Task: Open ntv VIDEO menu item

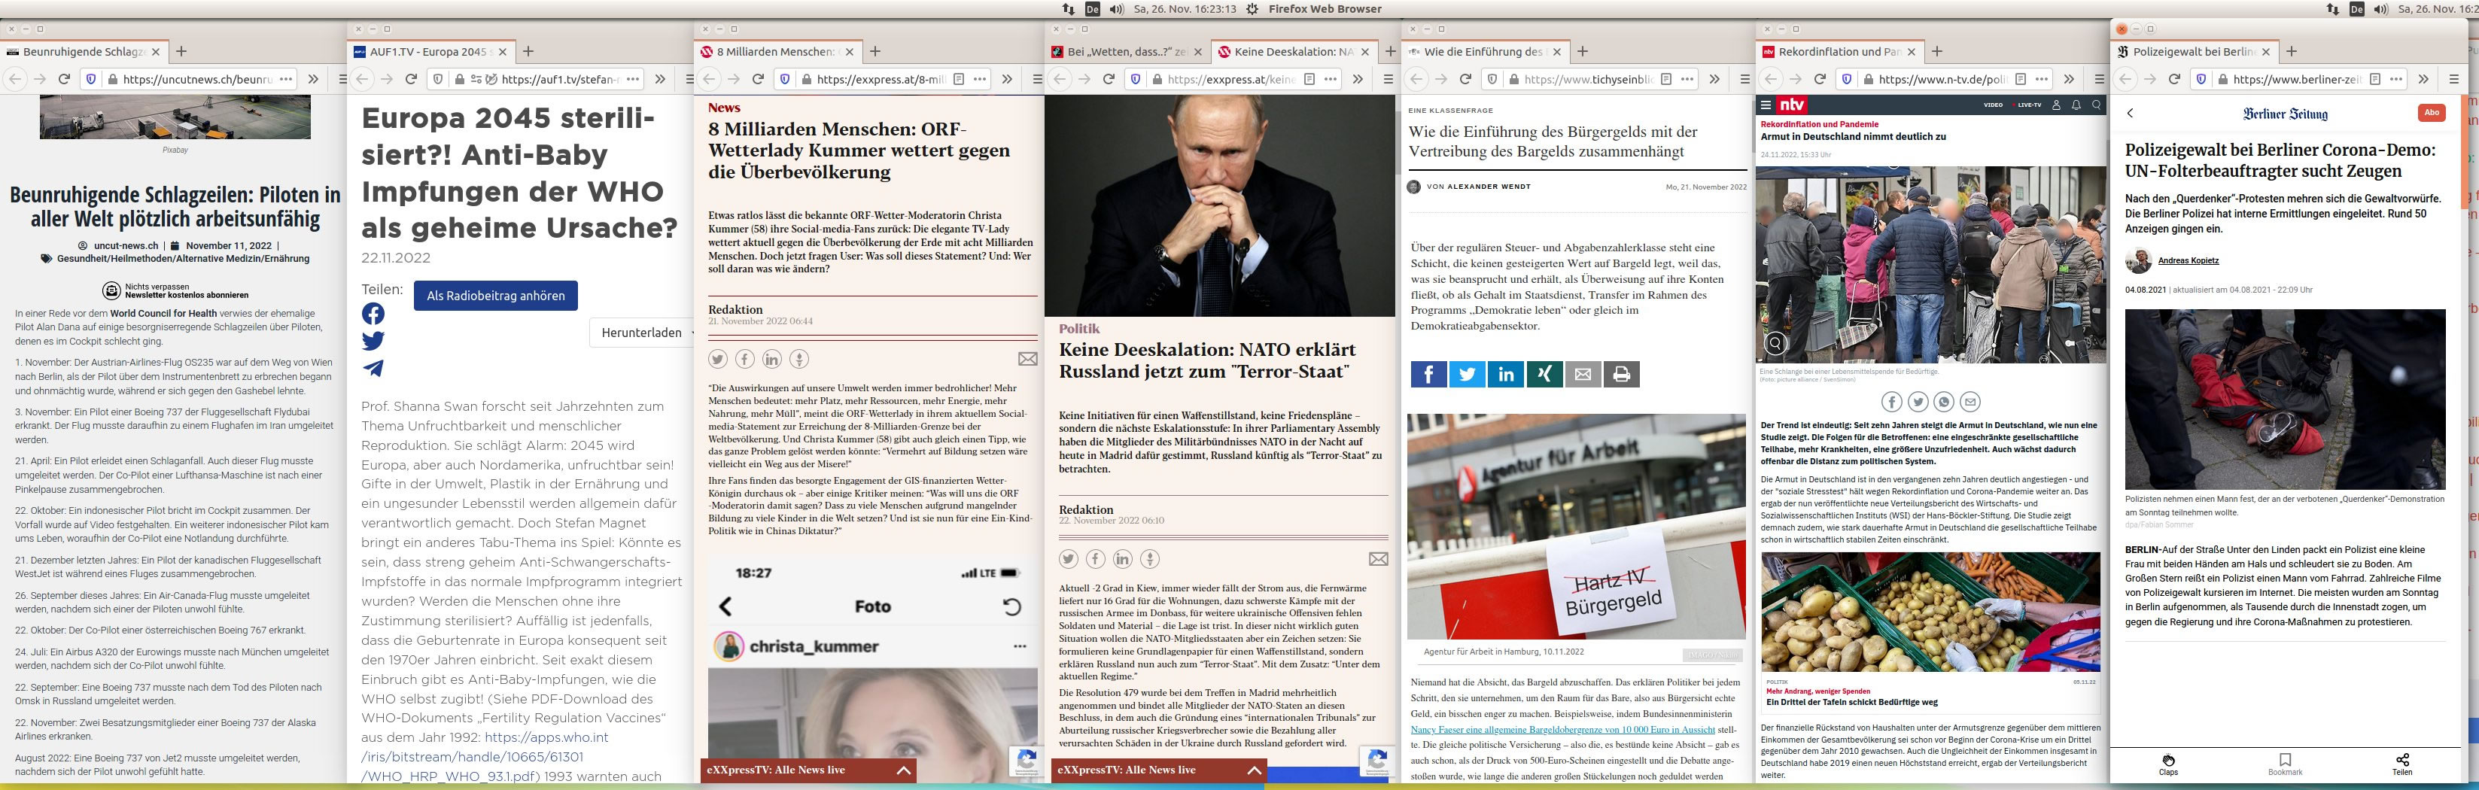Action: coord(1993,105)
